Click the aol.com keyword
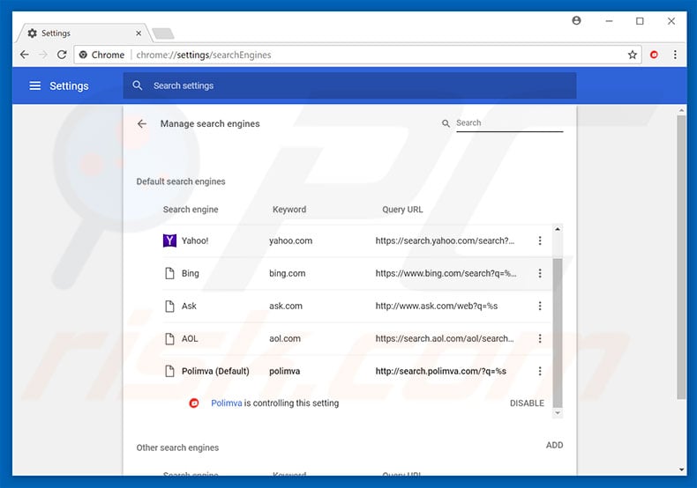 click(x=285, y=338)
